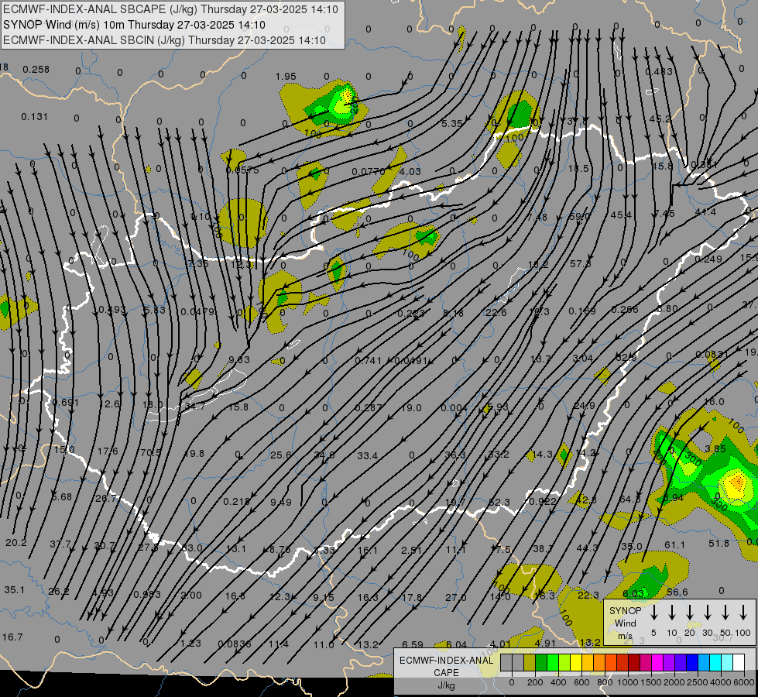Screen dimensions: 758x697
Task: Click the value 9.49 on the map
Action: click(281, 502)
